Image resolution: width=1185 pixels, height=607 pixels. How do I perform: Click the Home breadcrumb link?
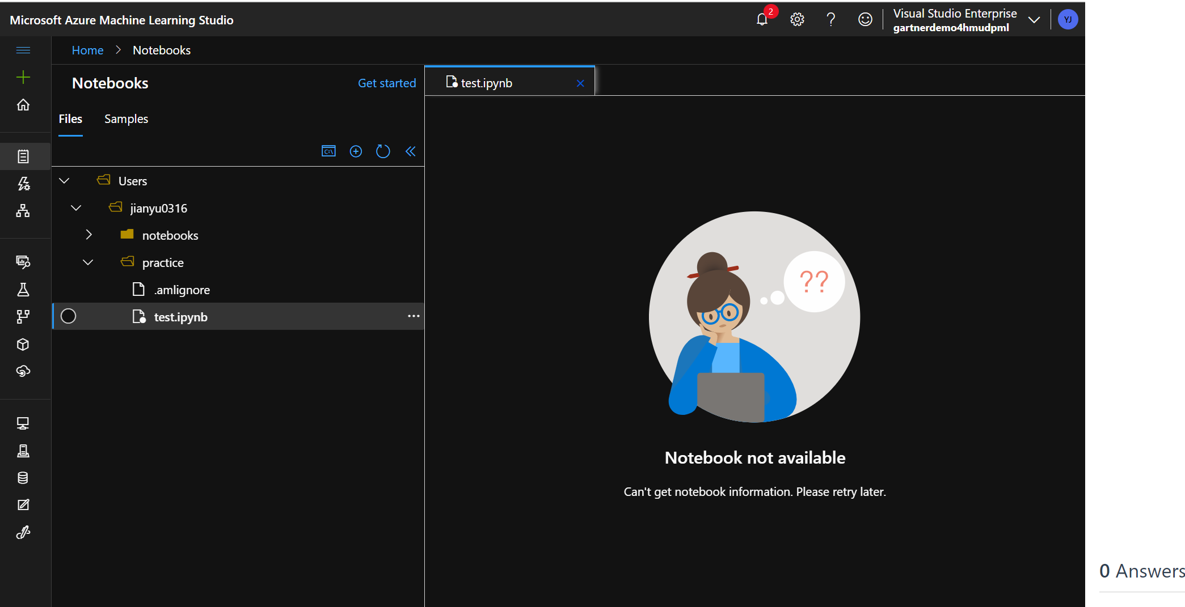coord(87,50)
